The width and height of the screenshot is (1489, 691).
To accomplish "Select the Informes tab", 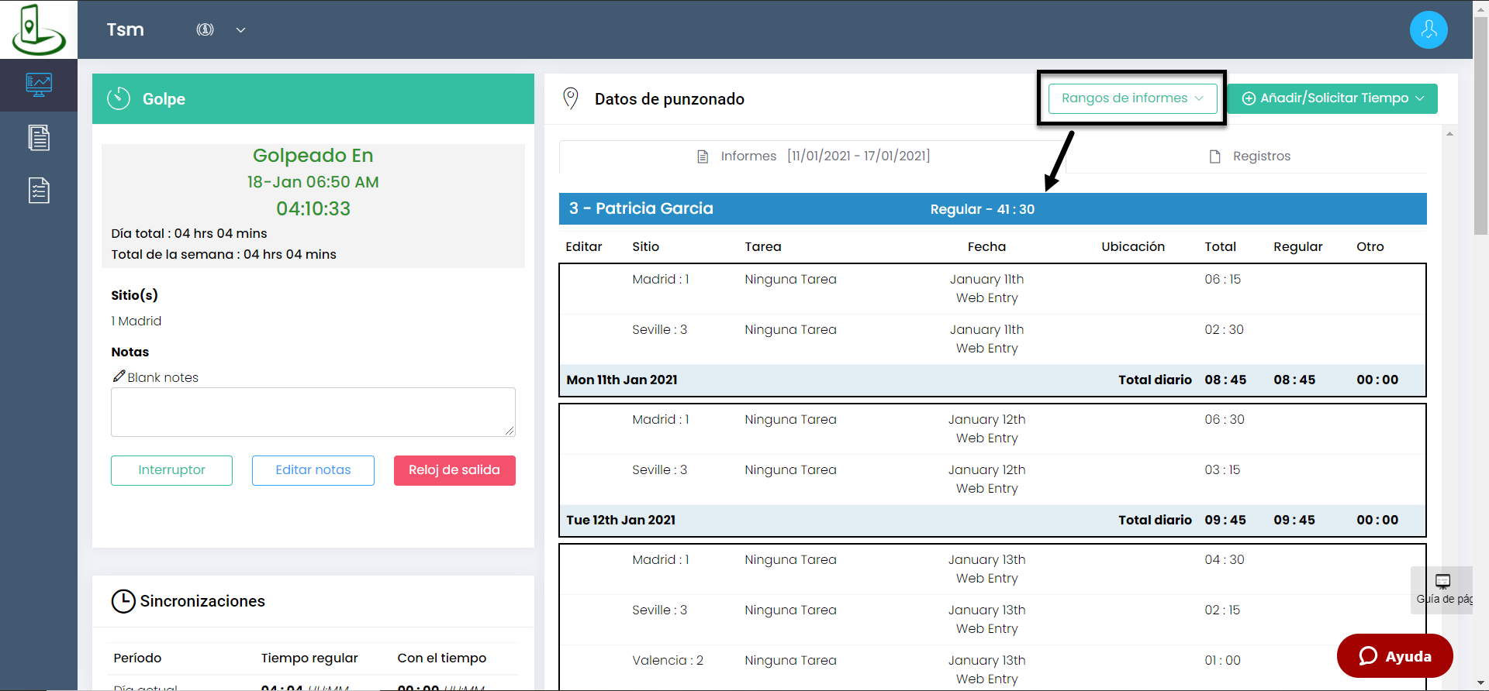I will pyautogui.click(x=813, y=156).
